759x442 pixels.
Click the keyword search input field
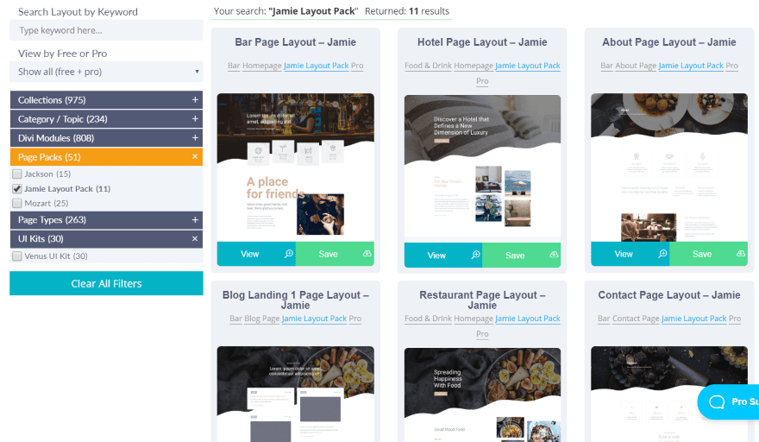point(106,30)
